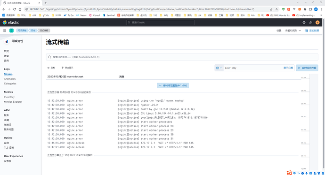The height and width of the screenshot is (175, 325).
Task: Open Metrics Explorer in the sidebar
Action: coord(13,102)
